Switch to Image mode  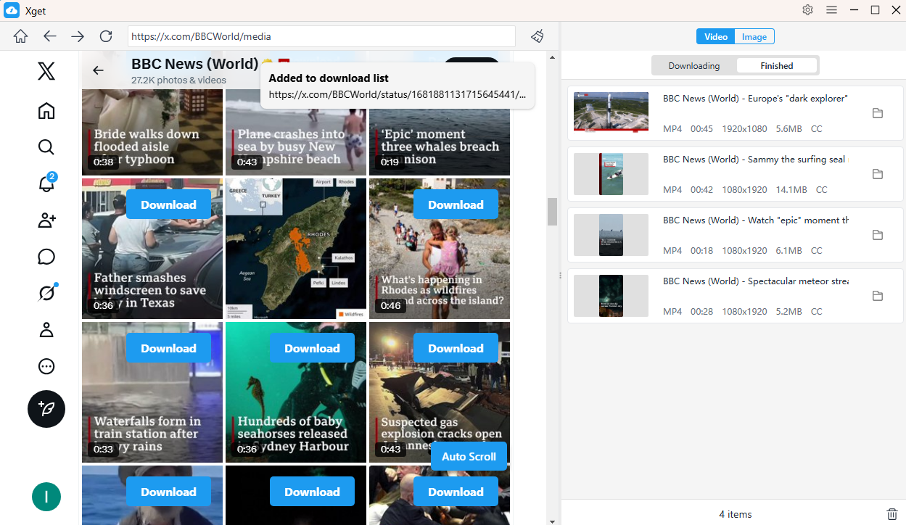pyautogui.click(x=754, y=37)
